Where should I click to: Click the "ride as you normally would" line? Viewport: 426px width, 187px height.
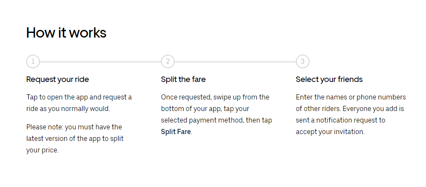pyautogui.click(x=68, y=109)
